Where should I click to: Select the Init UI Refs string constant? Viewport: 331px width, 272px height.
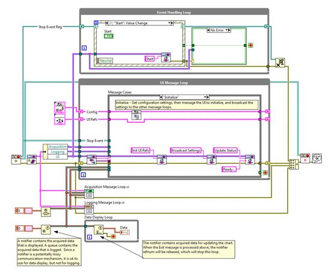click(141, 150)
